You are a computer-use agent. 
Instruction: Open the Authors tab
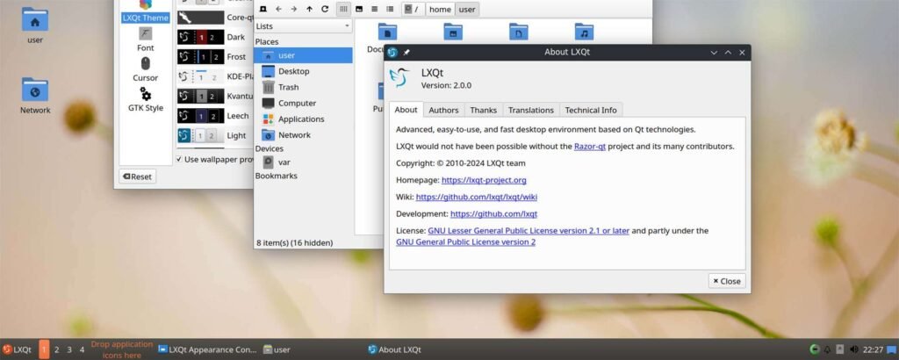443,110
